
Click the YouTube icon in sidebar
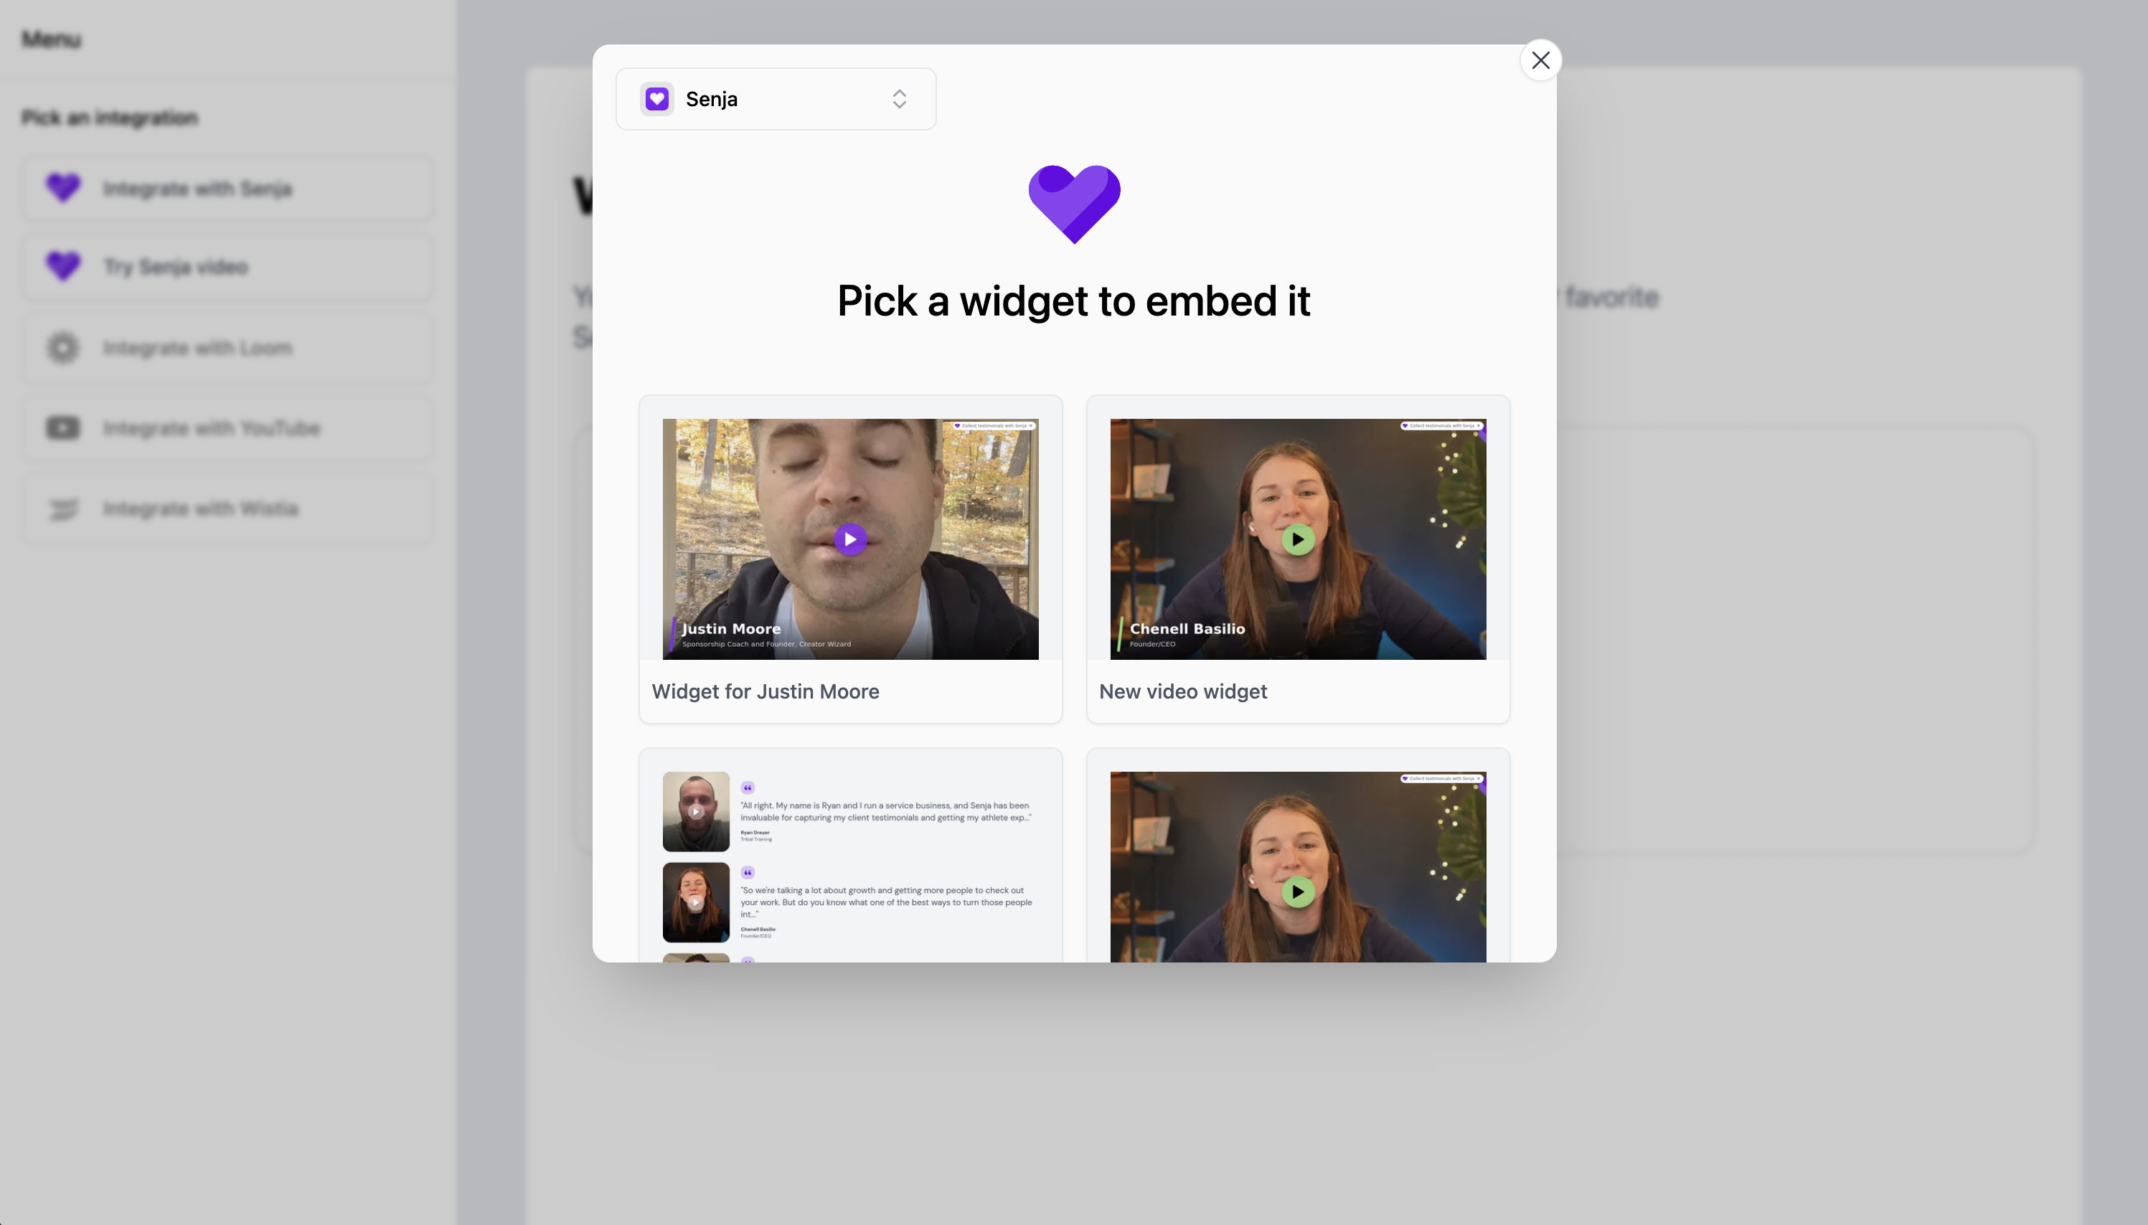pos(63,428)
